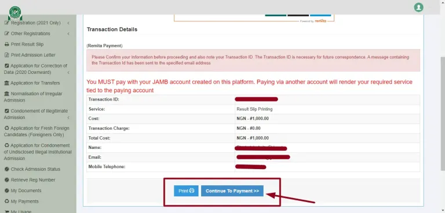The image size is (445, 213).
Task: Click the Mobile Telephone: label cell
Action: point(161,167)
